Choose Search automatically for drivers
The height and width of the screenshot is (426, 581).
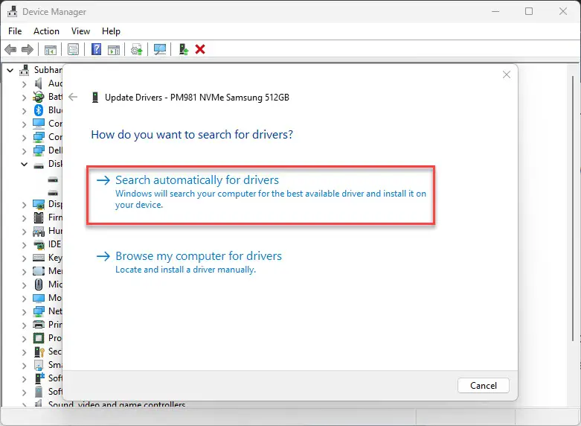point(261,195)
